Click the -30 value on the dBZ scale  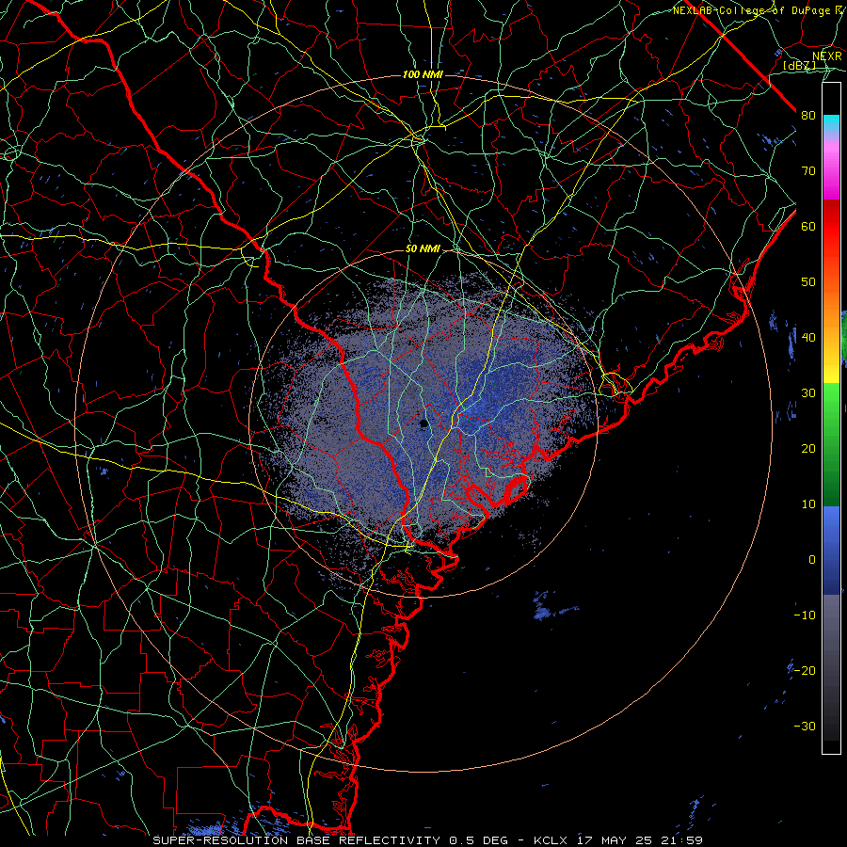tap(805, 726)
